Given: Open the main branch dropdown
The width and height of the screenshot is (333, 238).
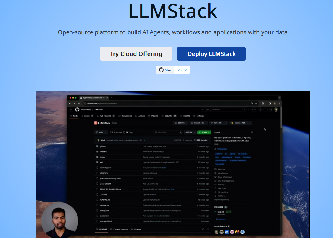Looking at the screenshot, I should pos(100,133).
